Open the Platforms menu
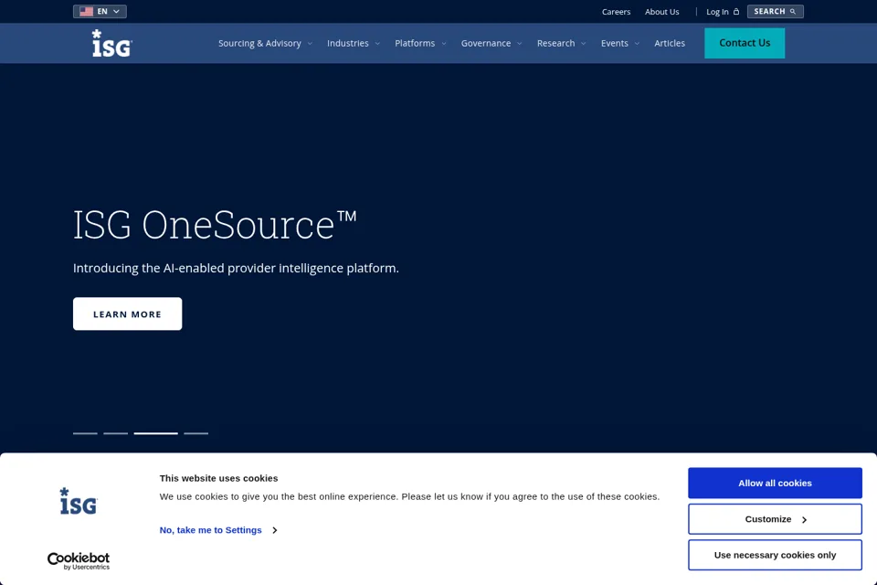This screenshot has height=585, width=877. (415, 43)
